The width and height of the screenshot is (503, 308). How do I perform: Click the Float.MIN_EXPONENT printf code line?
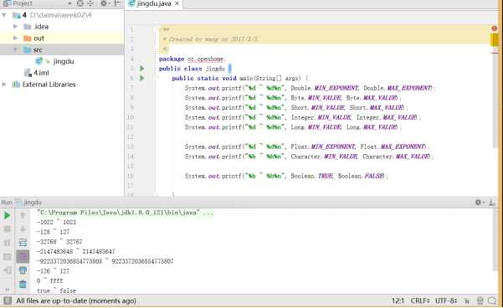tap(307, 146)
